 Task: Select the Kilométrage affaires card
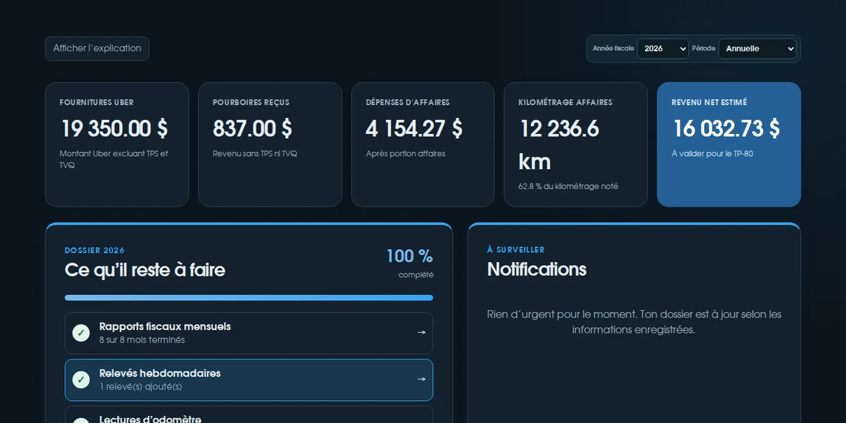point(576,145)
